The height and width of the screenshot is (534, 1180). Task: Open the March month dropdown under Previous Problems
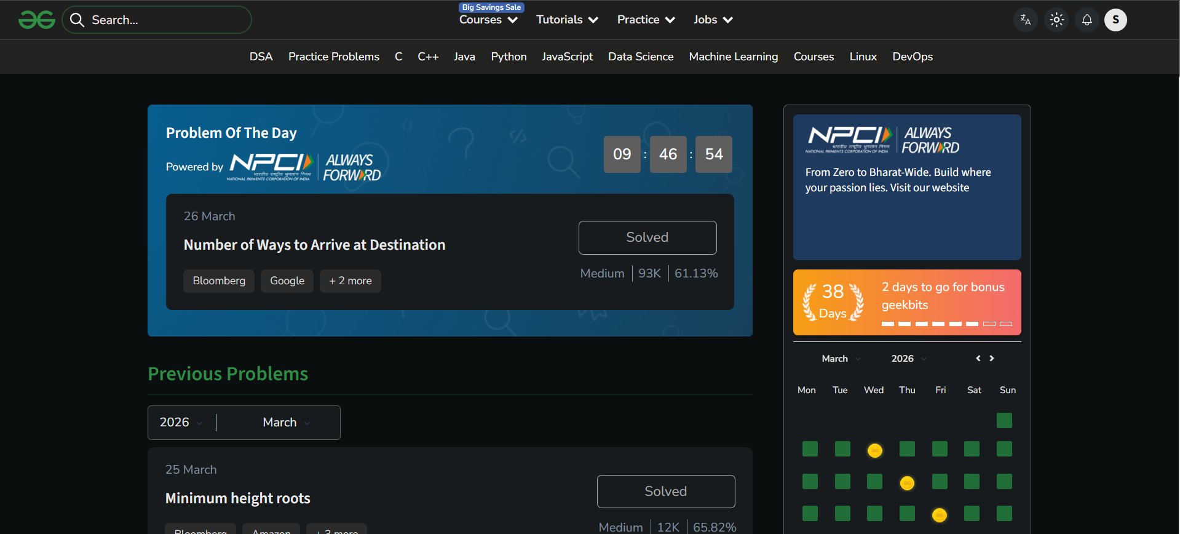[286, 423]
